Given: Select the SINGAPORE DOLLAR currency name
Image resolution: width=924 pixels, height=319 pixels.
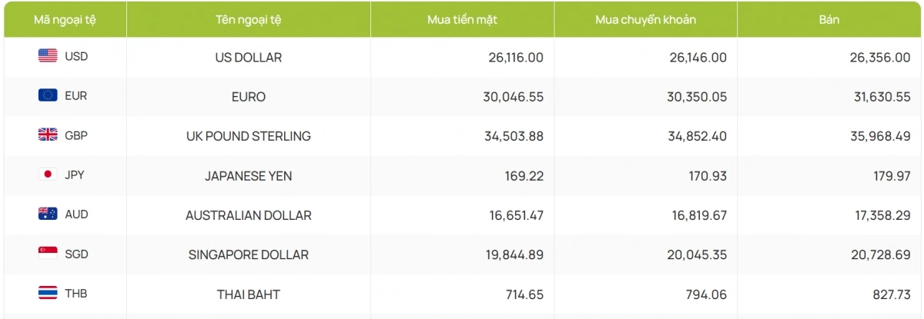Looking at the screenshot, I should click(x=248, y=254).
